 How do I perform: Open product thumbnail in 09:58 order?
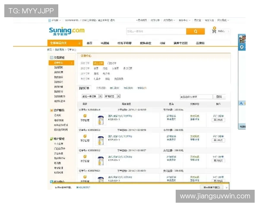point(101,140)
